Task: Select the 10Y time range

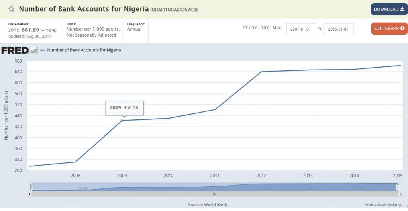Action: coord(265,28)
